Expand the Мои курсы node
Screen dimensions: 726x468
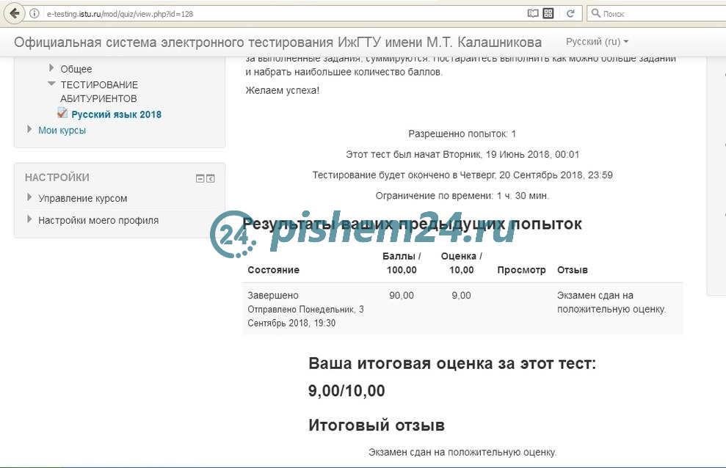pyautogui.click(x=29, y=130)
